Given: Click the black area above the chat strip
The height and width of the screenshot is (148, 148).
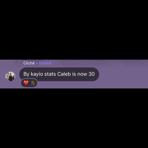Looking at the screenshot, I should click(74, 30).
